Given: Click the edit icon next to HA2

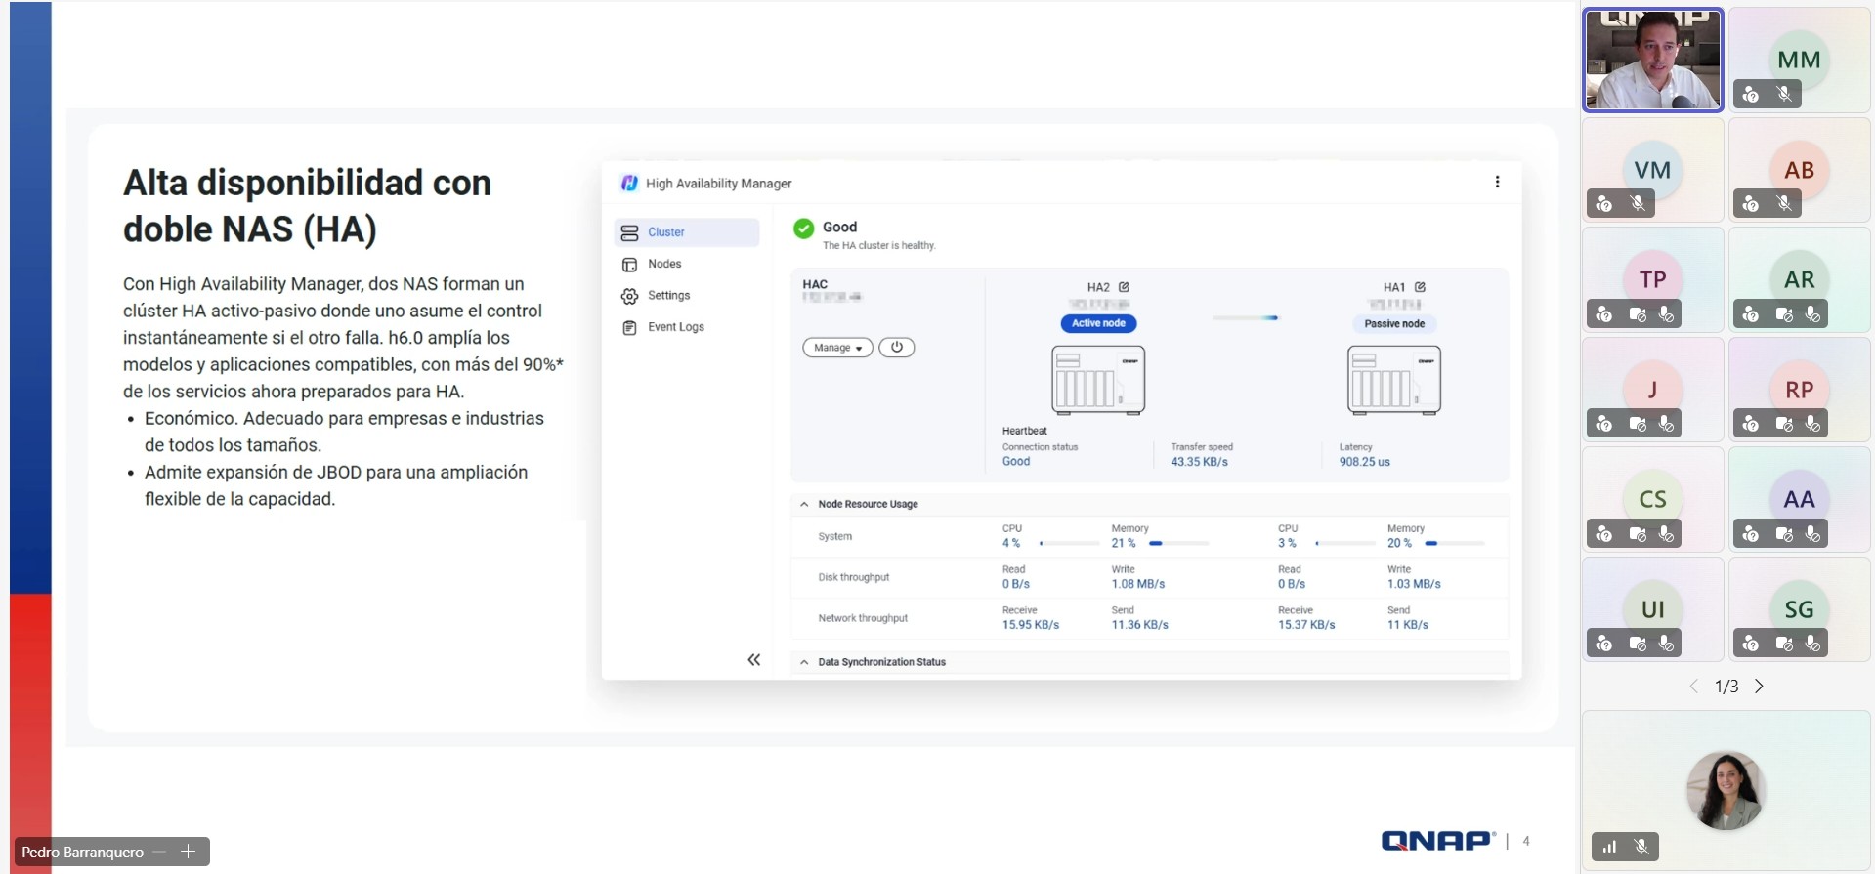Looking at the screenshot, I should tap(1124, 287).
